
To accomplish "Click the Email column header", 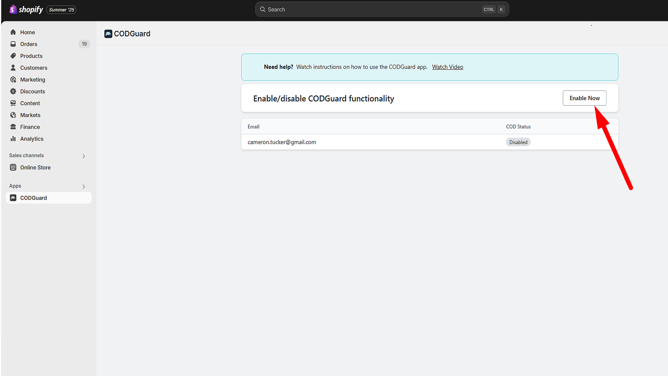I will point(253,127).
